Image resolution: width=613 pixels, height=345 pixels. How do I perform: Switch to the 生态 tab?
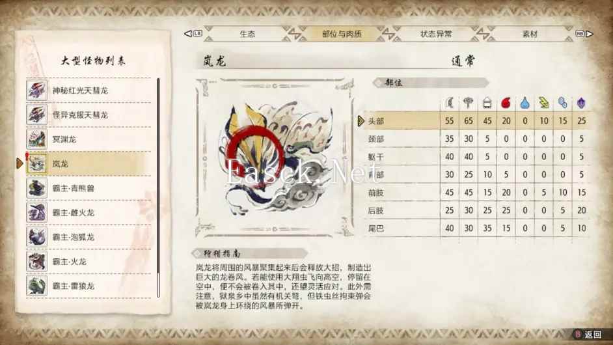click(247, 34)
